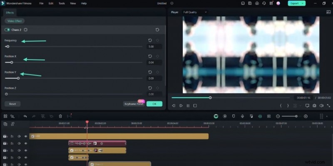Open the support headset icon
This screenshot has height=166, width=333.
[264, 3]
